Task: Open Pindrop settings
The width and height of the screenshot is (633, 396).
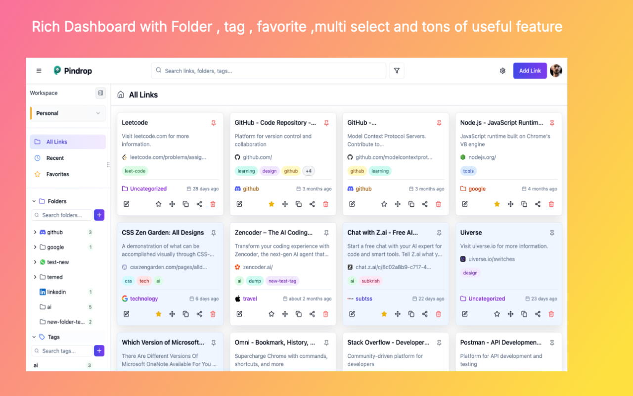Action: pos(502,71)
